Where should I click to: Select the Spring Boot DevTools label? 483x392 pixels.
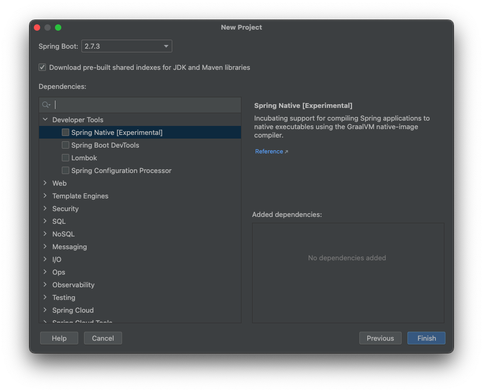point(105,145)
